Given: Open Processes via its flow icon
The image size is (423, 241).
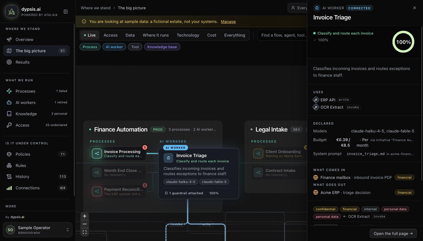Looking at the screenshot, I should [x=9, y=91].
